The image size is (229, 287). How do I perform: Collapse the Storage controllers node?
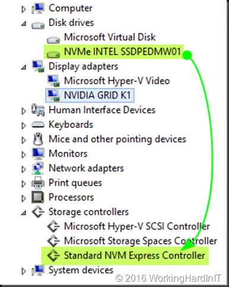click(x=24, y=213)
